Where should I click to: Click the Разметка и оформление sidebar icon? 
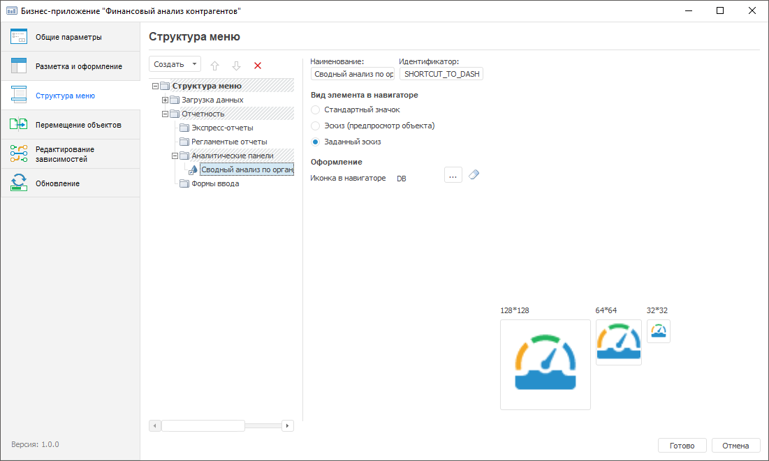point(19,66)
